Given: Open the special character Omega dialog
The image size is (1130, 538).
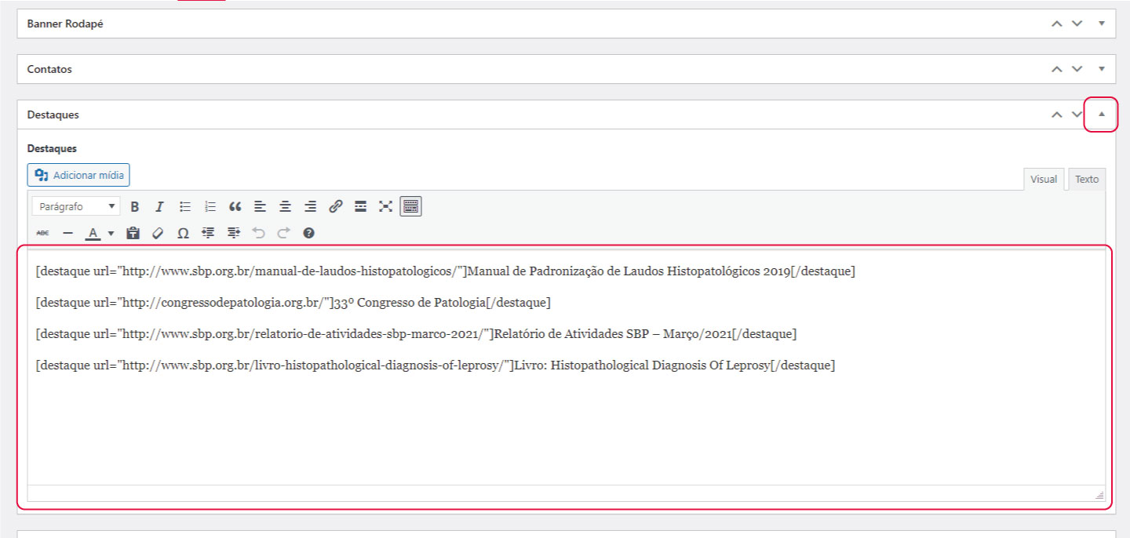Looking at the screenshot, I should (x=183, y=233).
